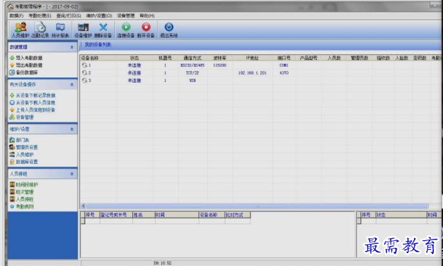Collapse the 维护/设置 sidebar panel
The image size is (443, 266).
[72, 129]
